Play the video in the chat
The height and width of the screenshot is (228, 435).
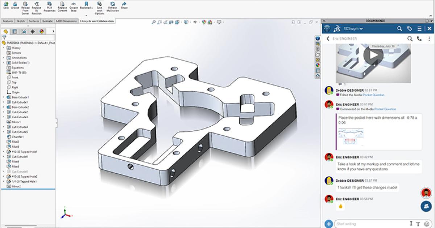[x=373, y=55]
